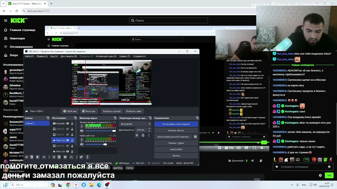Open Kick player settings gear
337x189 pixels.
(262, 148)
